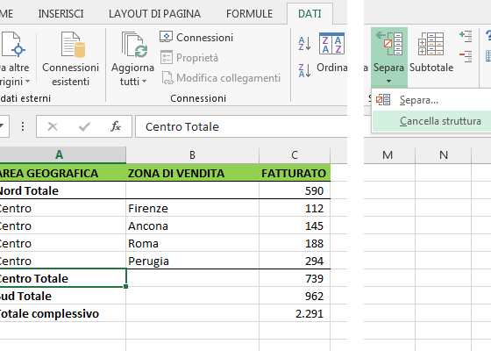Select the Separa... menu entry
Image resolution: width=491 pixels, height=351 pixels.
point(419,100)
